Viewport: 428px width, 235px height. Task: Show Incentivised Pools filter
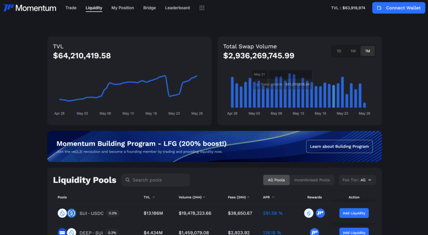pos(312,180)
